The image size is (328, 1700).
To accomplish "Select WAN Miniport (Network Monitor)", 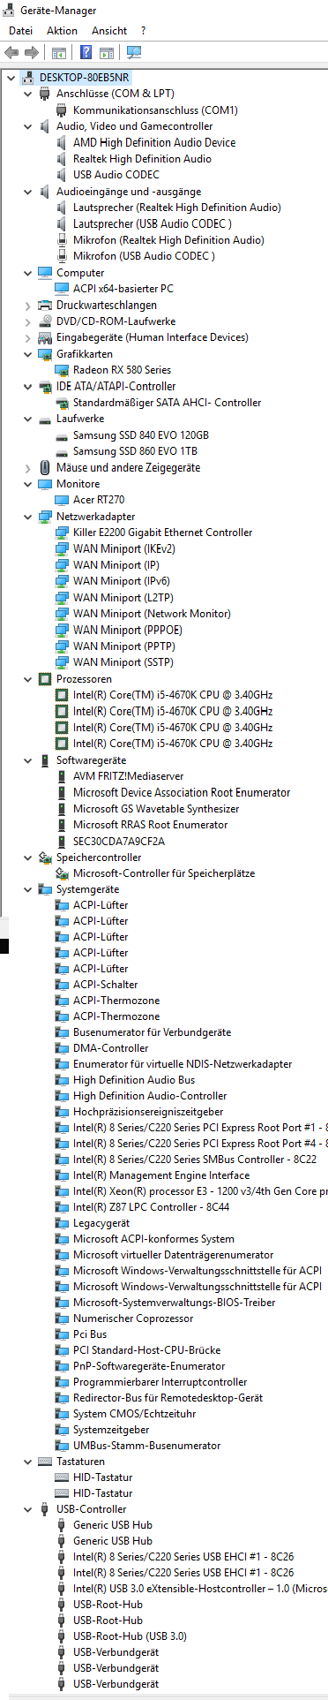I will (x=152, y=614).
